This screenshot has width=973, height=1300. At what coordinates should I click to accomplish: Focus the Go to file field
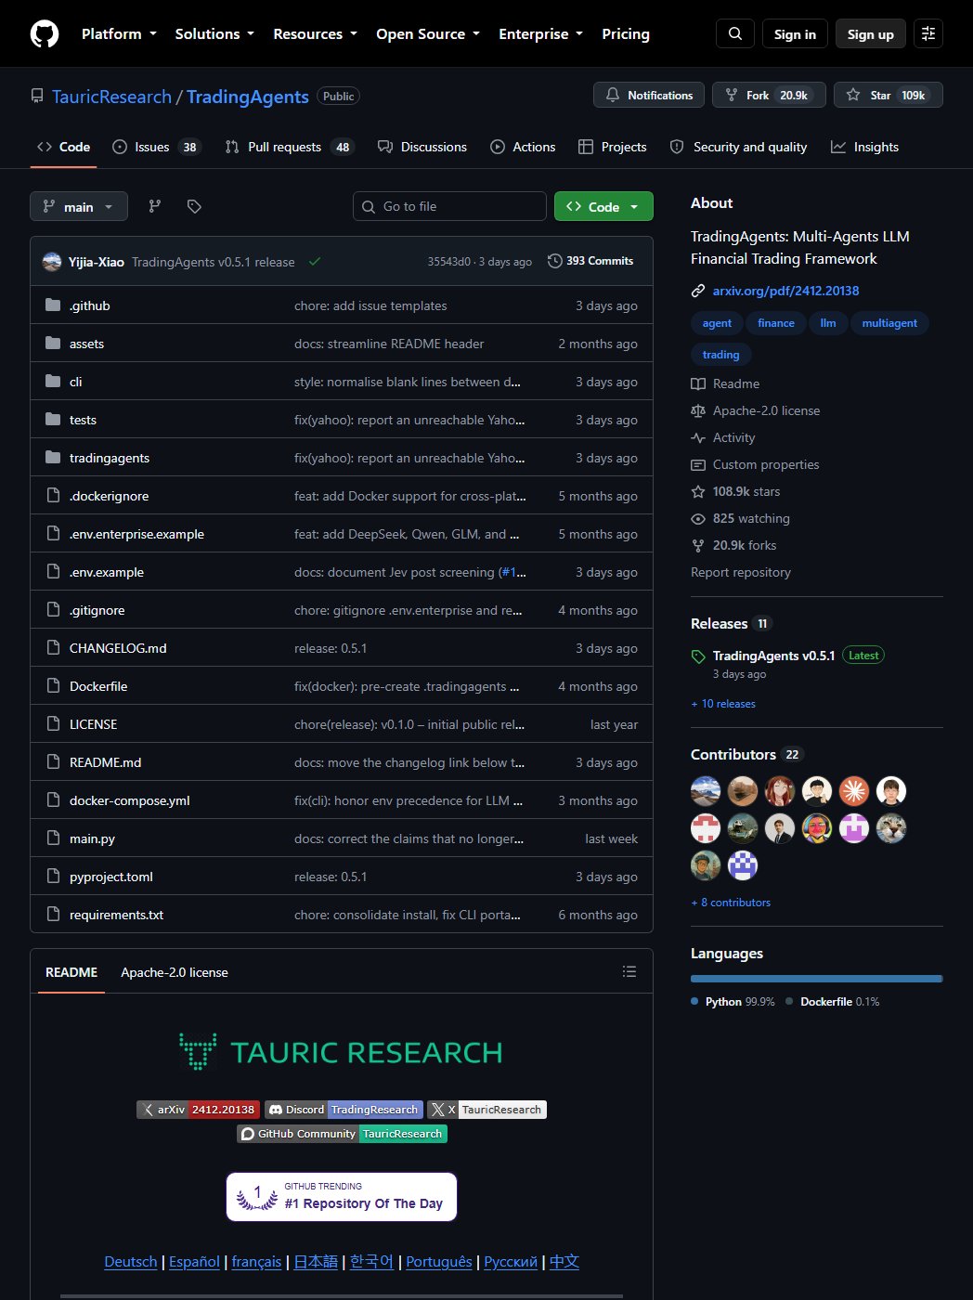click(x=449, y=206)
